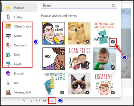Edit the Hey! sticker pencil icon

pos(62,67)
